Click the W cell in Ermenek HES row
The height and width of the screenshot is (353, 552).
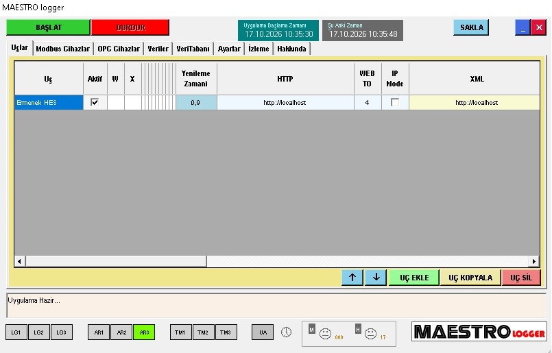(115, 102)
